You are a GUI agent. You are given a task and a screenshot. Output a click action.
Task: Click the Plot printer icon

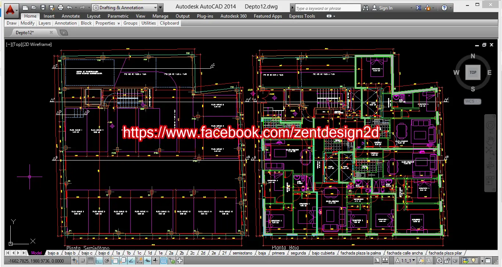(x=60, y=8)
